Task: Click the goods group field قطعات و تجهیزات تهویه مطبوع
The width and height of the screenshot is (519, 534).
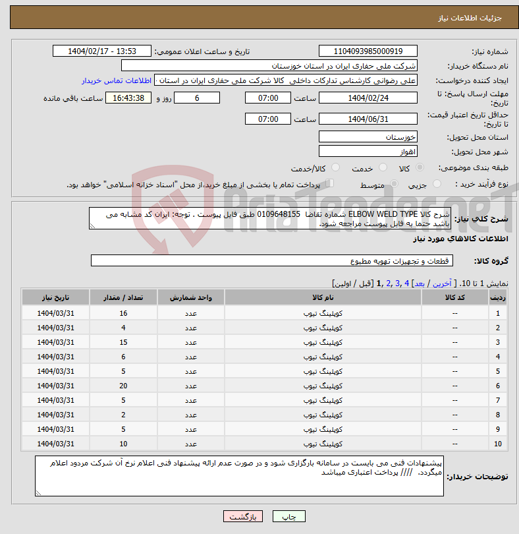Action: pos(272,260)
